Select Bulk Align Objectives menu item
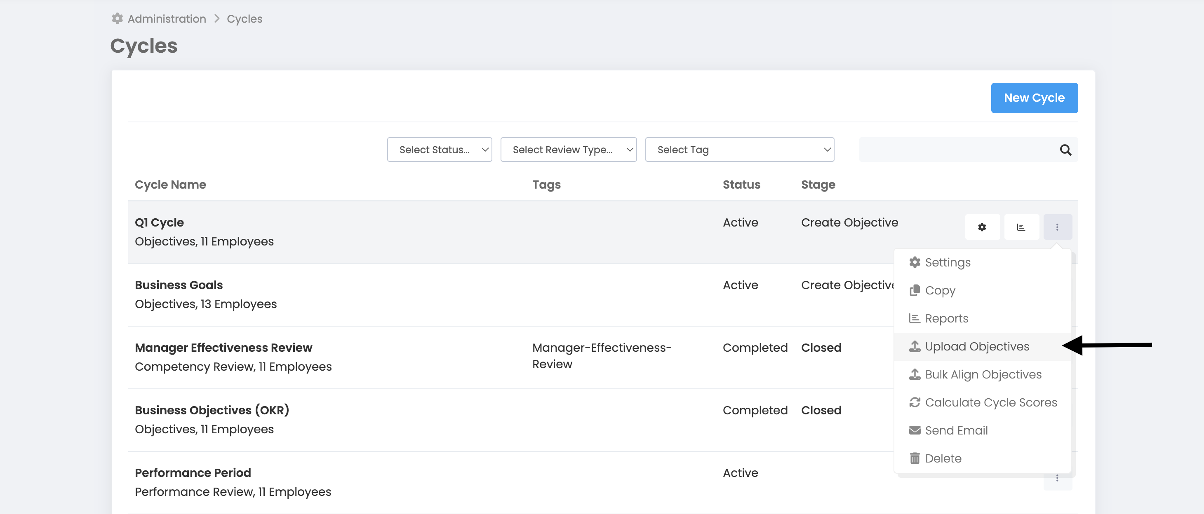Image resolution: width=1204 pixels, height=514 pixels. [983, 374]
